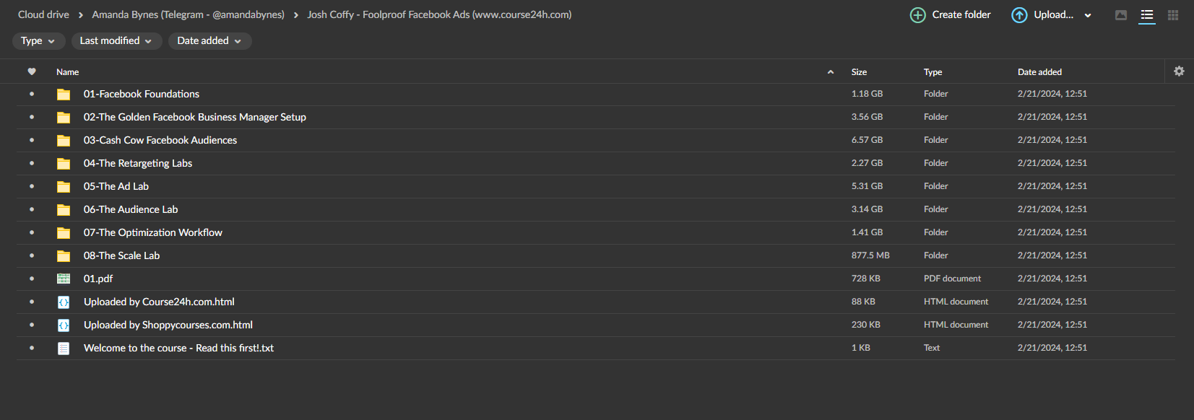Toggle favorite dot for 01-Facebook Foundations

(x=32, y=94)
